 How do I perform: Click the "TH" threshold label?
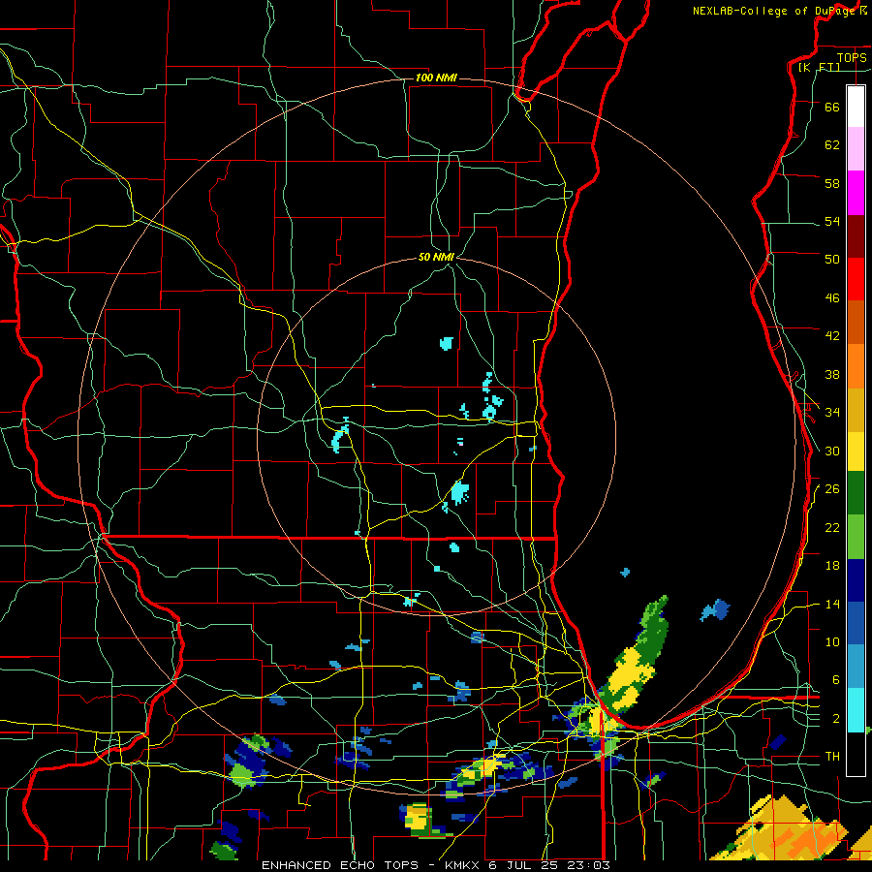coord(832,757)
